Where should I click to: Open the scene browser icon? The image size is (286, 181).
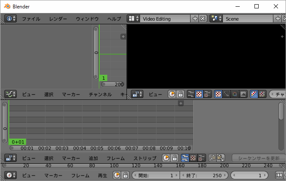click(216, 18)
